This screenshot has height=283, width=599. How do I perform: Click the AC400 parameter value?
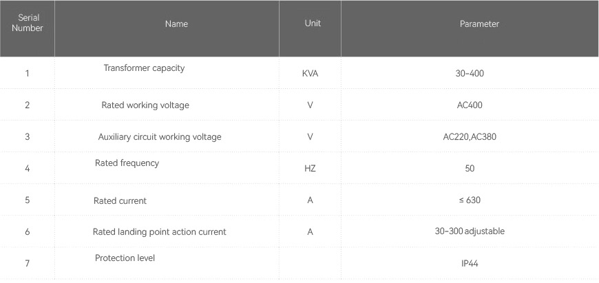click(x=470, y=105)
